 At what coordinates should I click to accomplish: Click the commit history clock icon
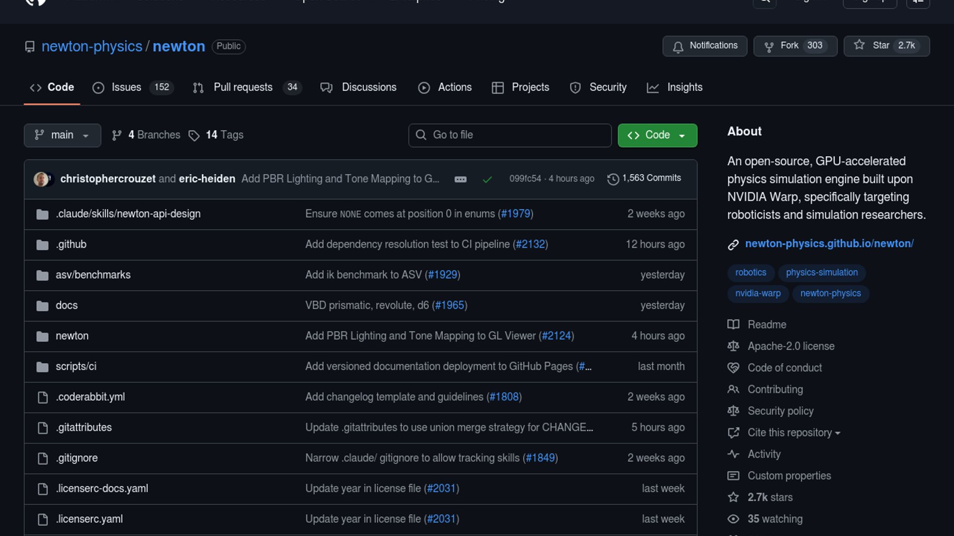click(x=613, y=179)
